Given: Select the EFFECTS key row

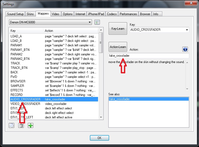Looking at the screenshot, I should 54,90.
